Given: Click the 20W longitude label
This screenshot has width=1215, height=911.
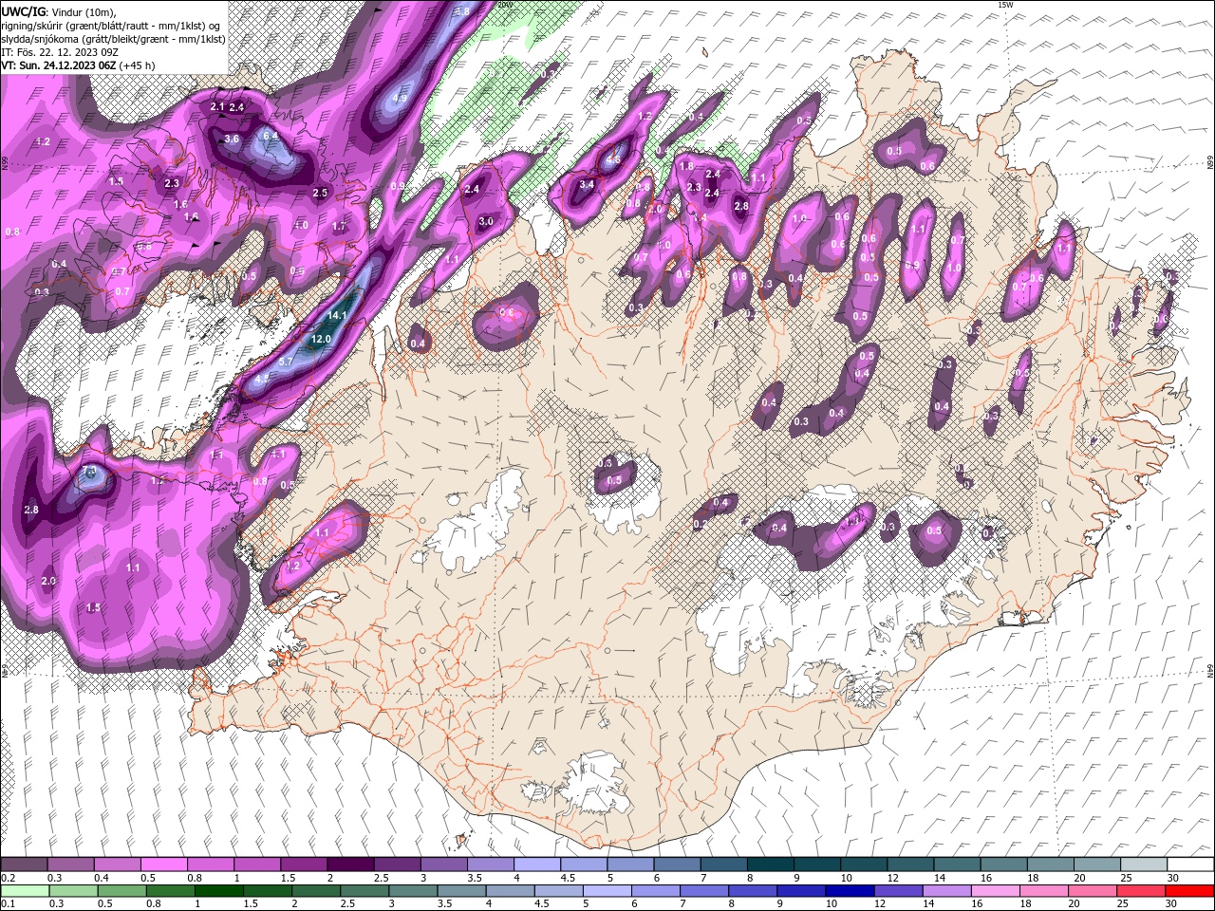Looking at the screenshot, I should (506, 5).
